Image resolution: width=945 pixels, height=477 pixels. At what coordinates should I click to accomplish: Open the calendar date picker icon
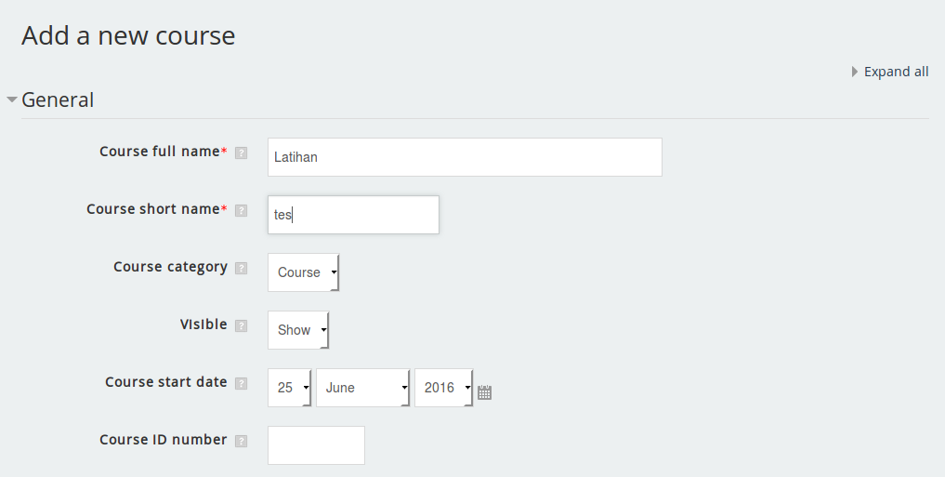pos(484,392)
